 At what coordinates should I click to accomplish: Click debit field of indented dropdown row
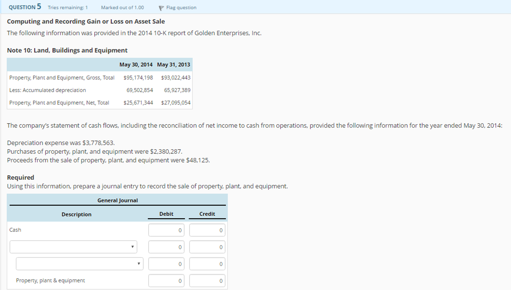coord(166,264)
